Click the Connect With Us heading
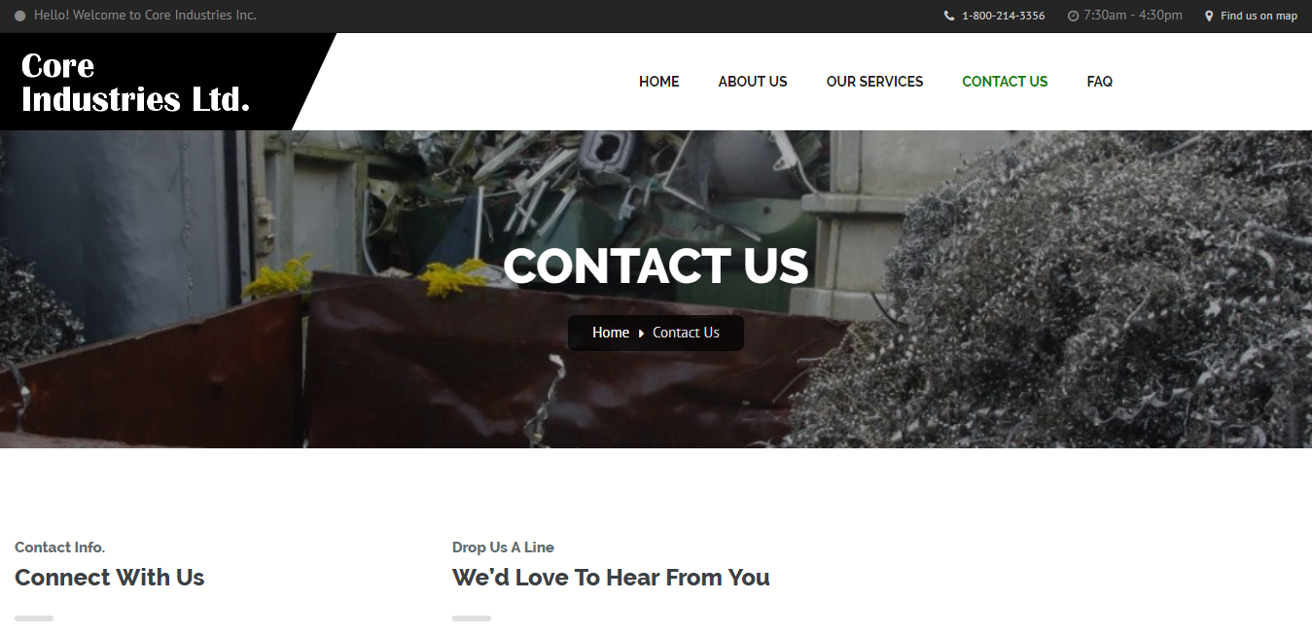This screenshot has height=636, width=1312. (x=110, y=578)
